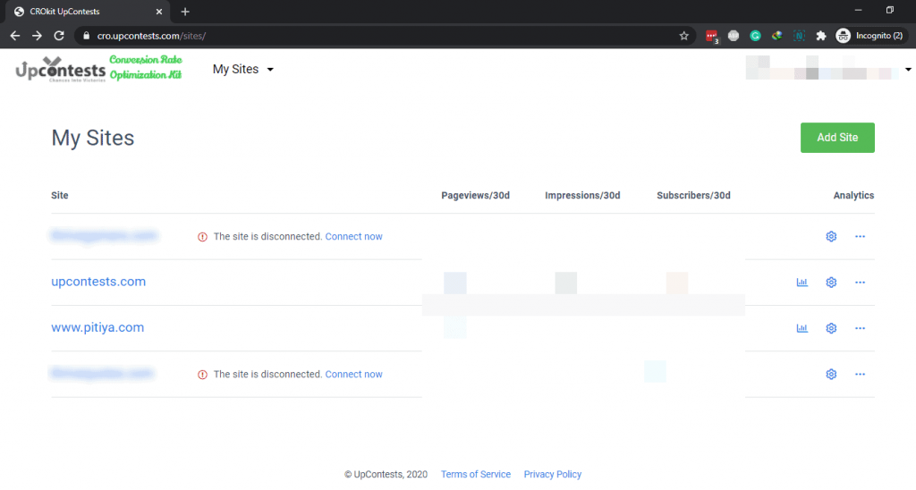Open analytics chart for www.pitiya.com
Screen dimensions: 916x490
[802, 328]
